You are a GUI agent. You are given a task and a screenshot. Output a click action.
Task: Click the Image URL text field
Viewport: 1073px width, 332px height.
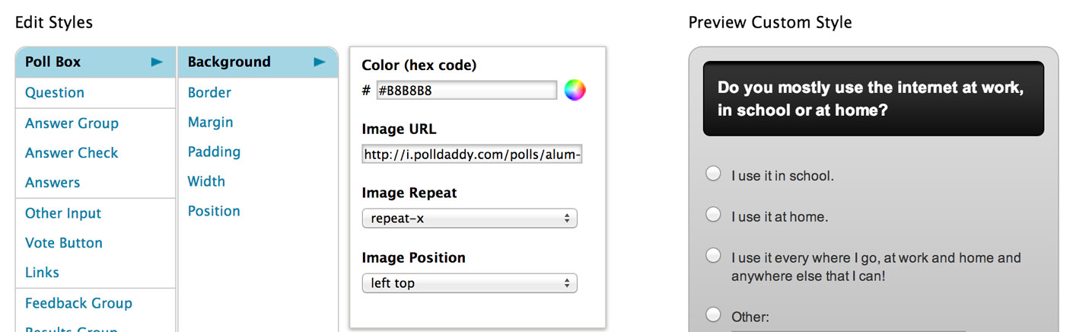click(472, 155)
